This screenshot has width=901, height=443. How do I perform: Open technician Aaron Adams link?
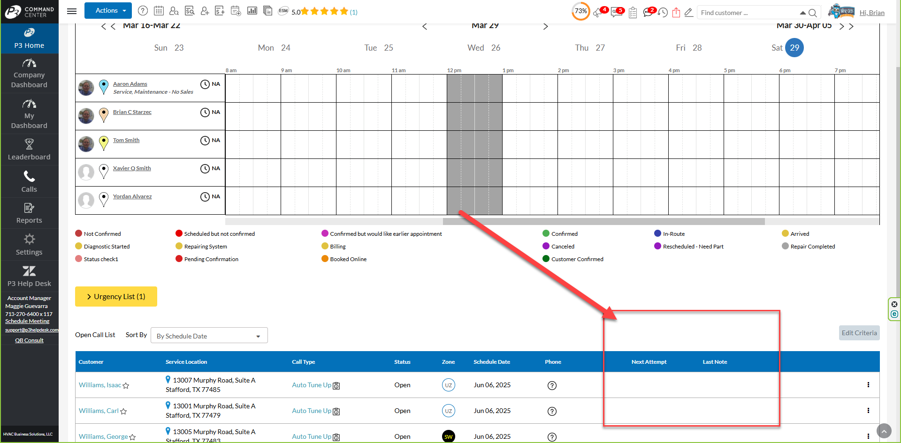pos(130,84)
